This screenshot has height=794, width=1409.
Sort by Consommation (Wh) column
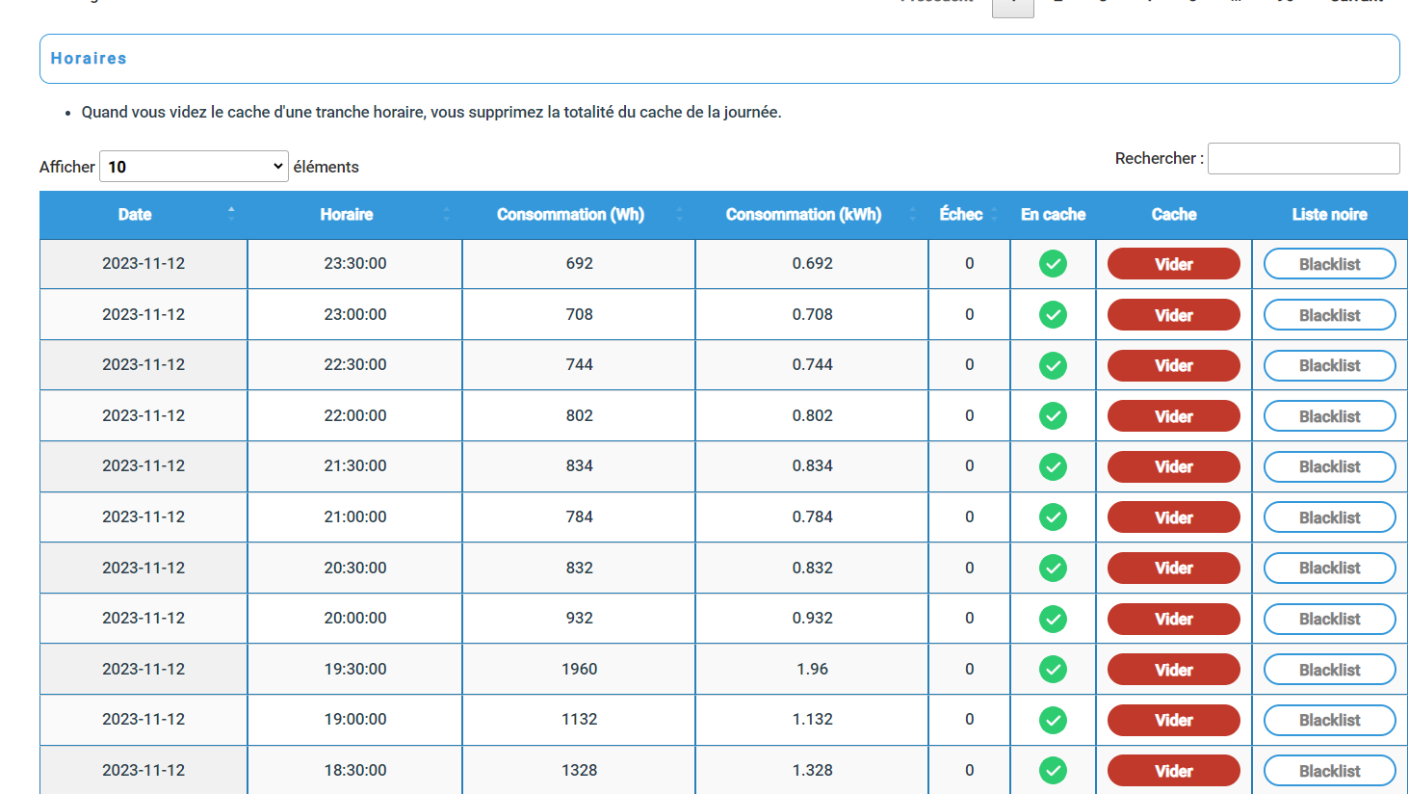pyautogui.click(x=570, y=215)
